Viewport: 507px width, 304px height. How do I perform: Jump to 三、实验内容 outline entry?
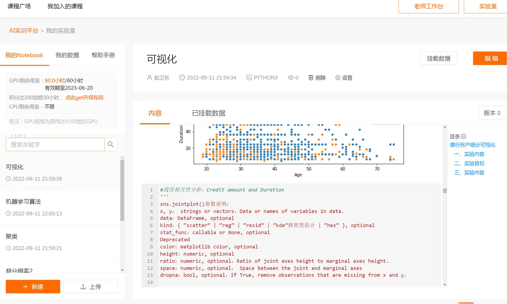pyautogui.click(x=469, y=172)
